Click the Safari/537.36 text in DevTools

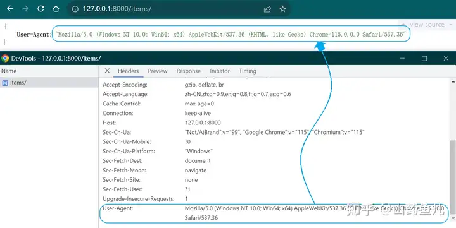coord(201,218)
